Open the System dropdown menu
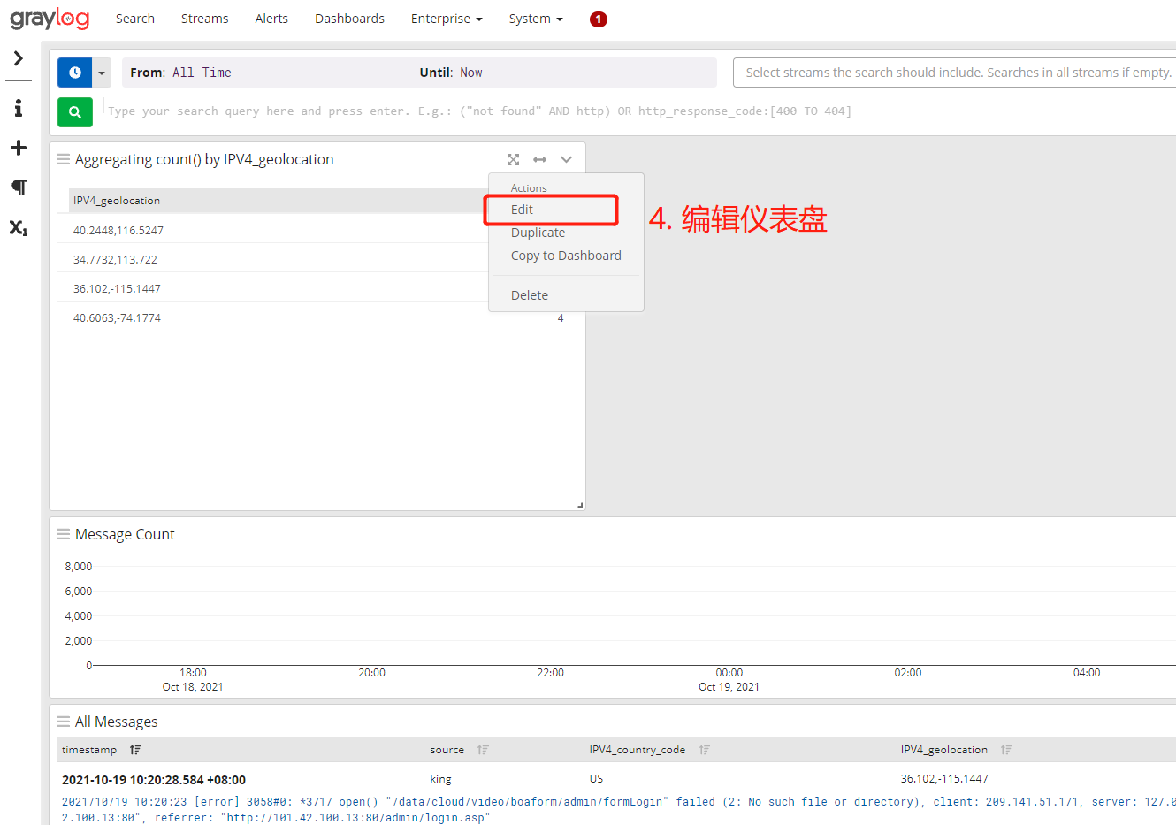The height and width of the screenshot is (825, 1176). tap(535, 19)
